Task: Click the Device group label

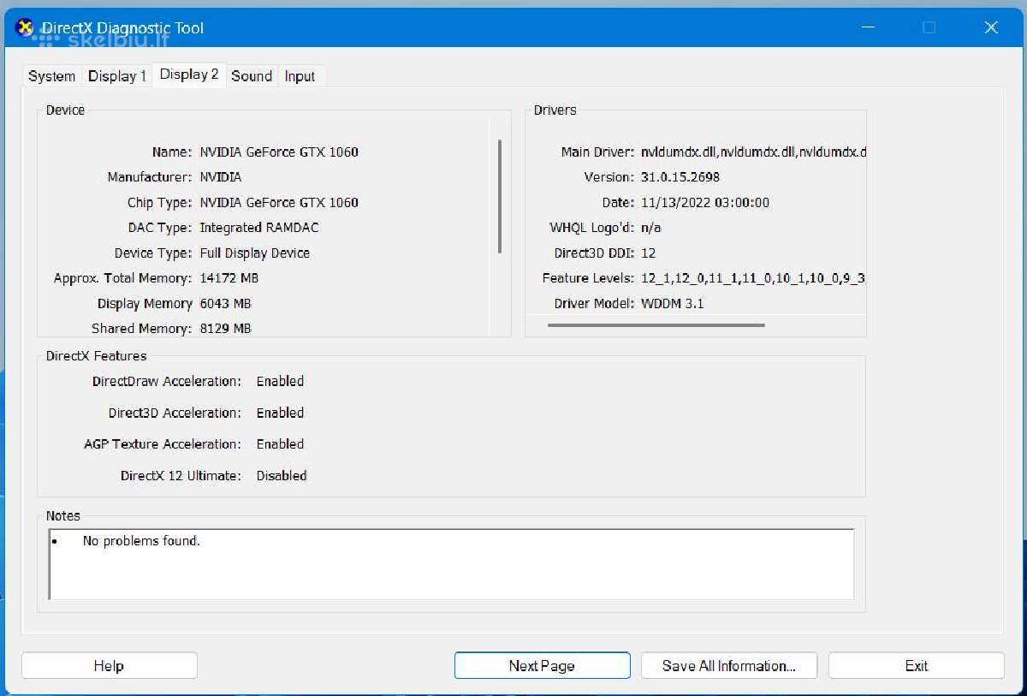Action: [65, 110]
